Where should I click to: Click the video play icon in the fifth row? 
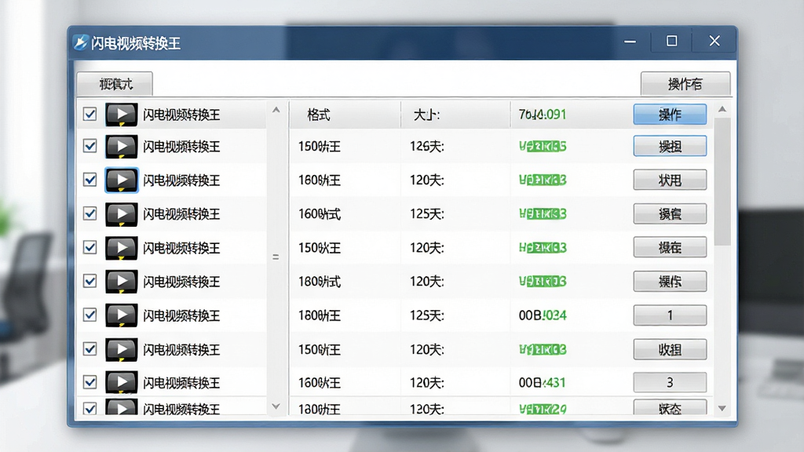pos(122,247)
